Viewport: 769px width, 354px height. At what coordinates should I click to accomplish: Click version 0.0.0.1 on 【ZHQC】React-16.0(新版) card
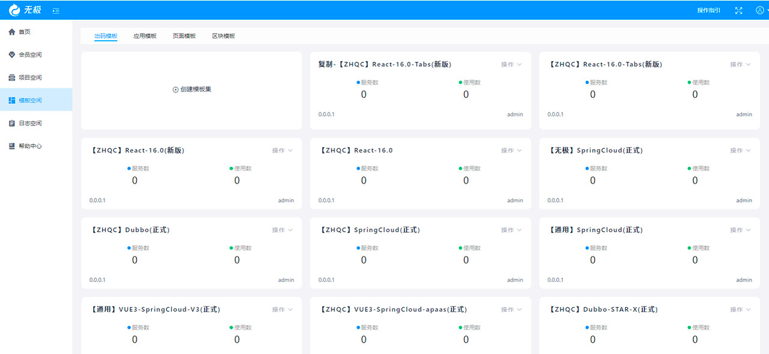[97, 200]
